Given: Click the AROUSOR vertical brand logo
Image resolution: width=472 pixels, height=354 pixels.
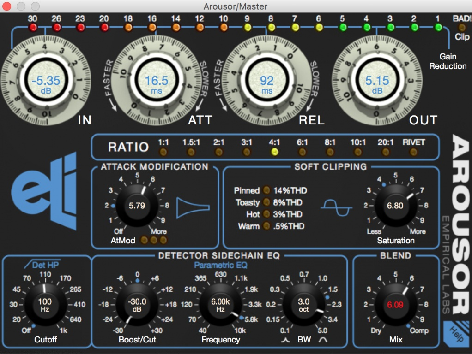Looking at the screenshot, I should coord(461,224).
